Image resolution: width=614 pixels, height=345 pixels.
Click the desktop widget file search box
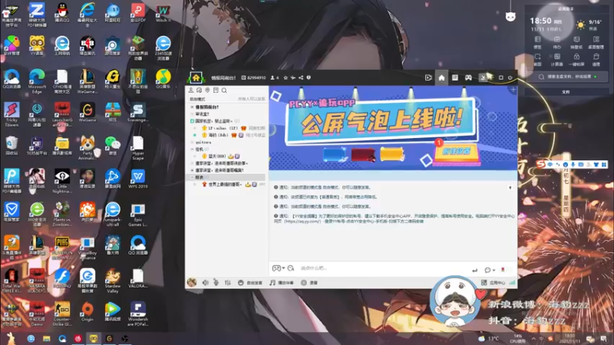566,77
